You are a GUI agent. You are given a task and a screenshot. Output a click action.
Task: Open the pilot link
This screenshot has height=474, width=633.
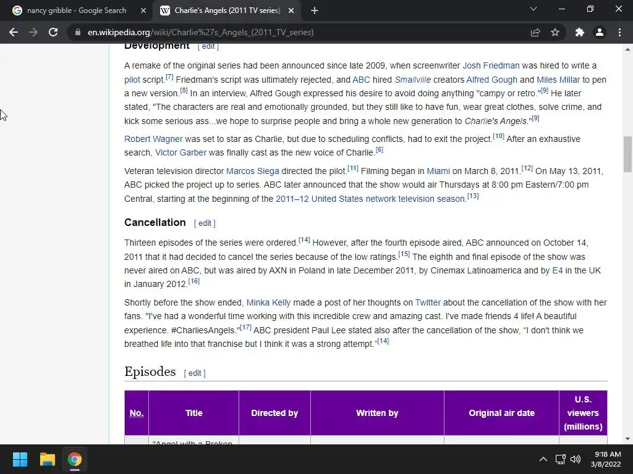[132, 80]
